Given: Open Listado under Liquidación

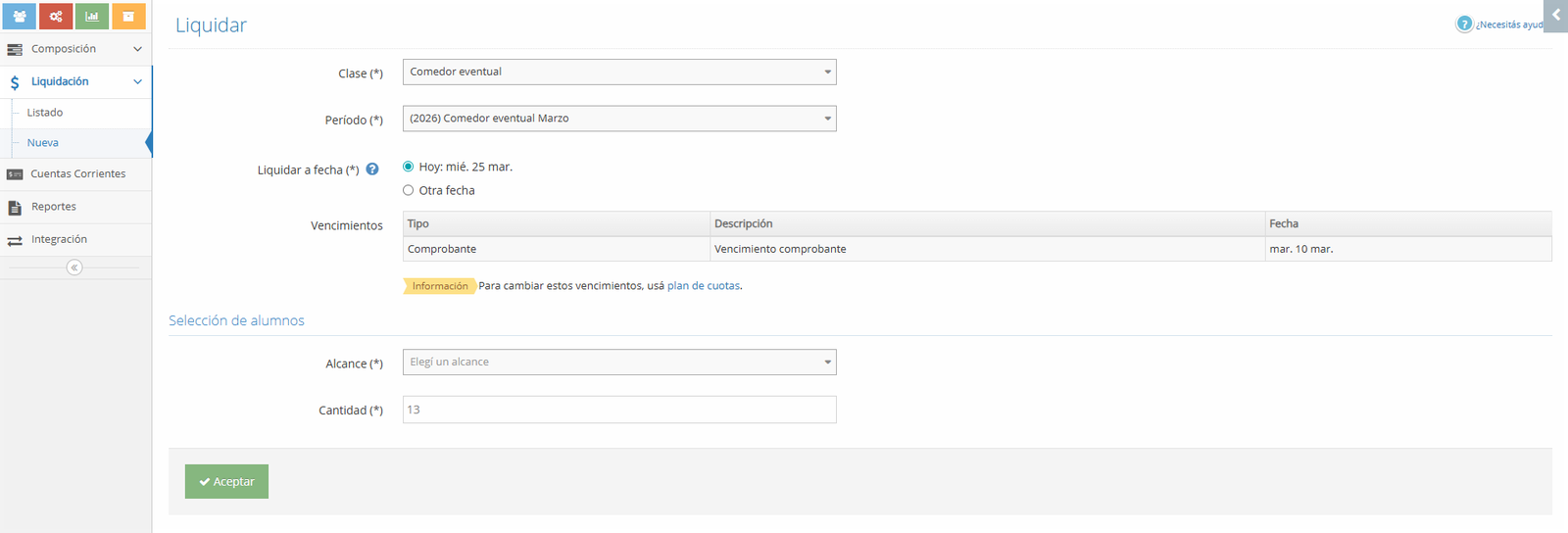Looking at the screenshot, I should [45, 113].
